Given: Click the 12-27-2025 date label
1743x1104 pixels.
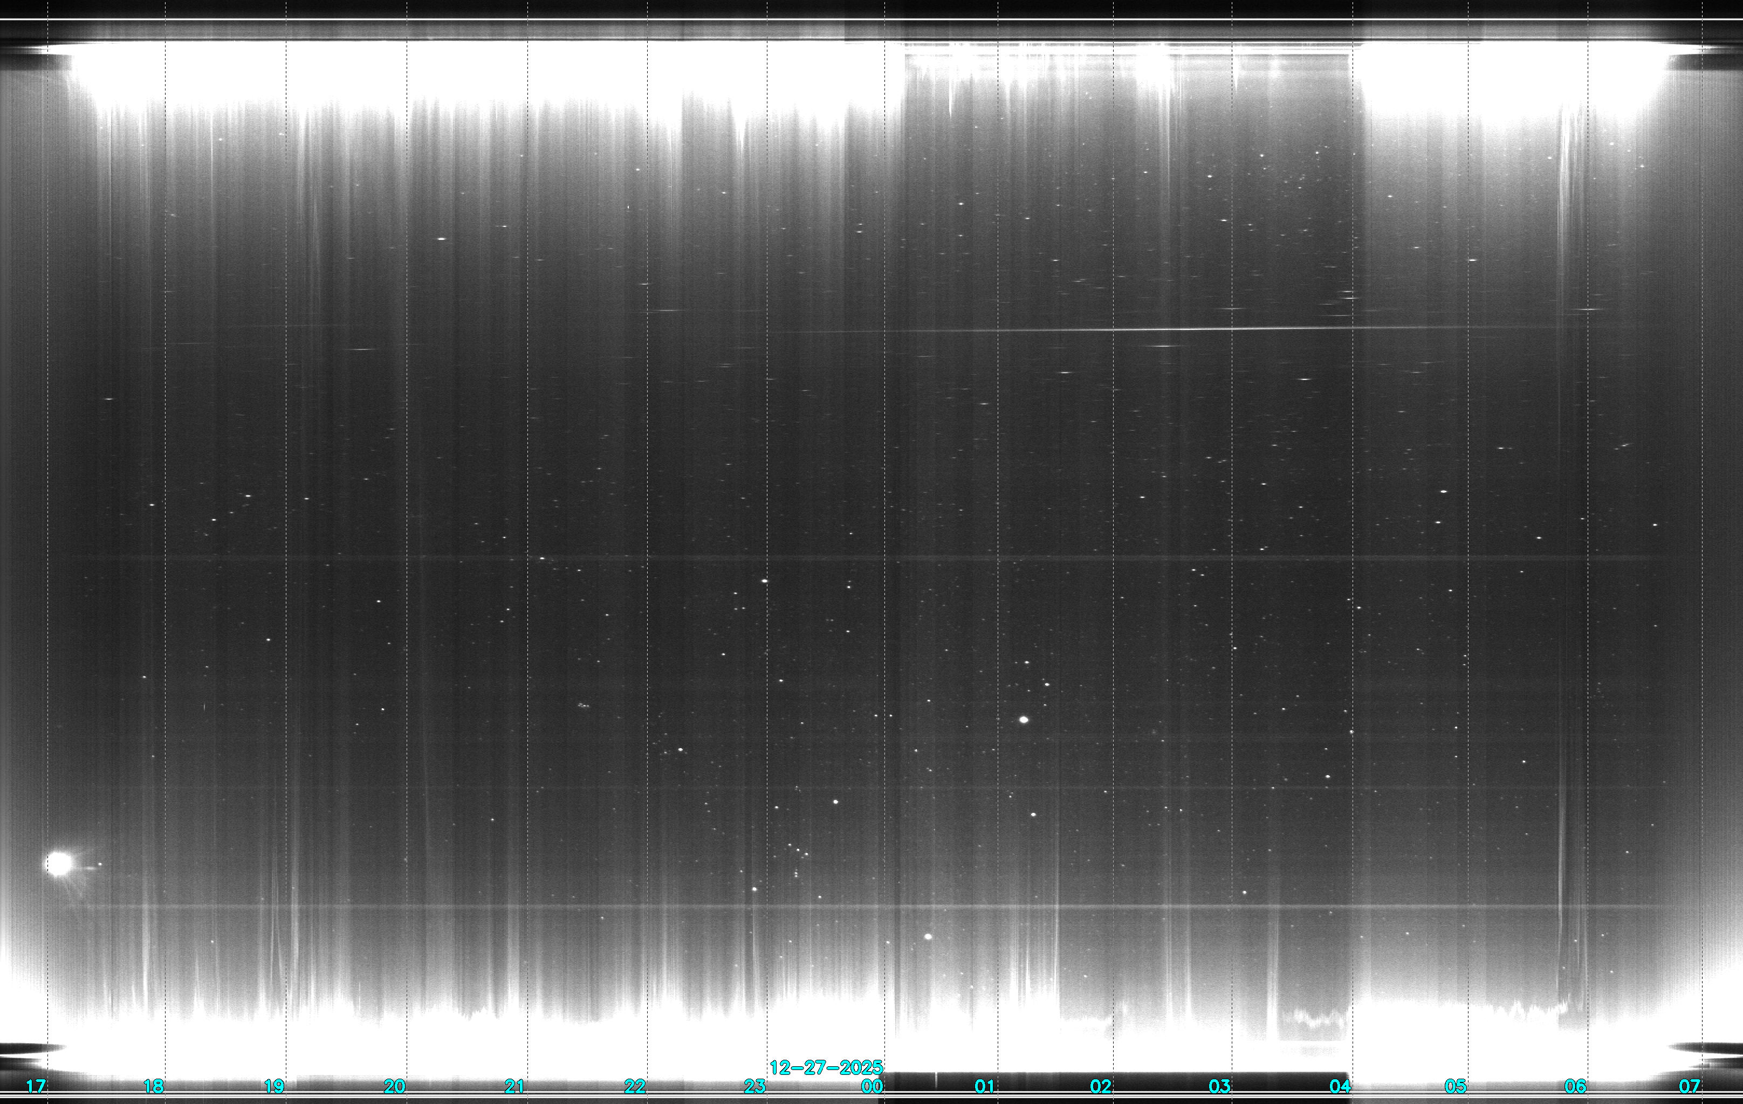Looking at the screenshot, I should coord(826,1067).
